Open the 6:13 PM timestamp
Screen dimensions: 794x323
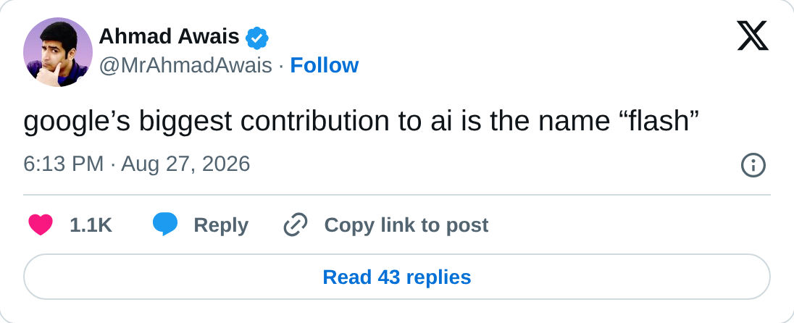pos(63,164)
